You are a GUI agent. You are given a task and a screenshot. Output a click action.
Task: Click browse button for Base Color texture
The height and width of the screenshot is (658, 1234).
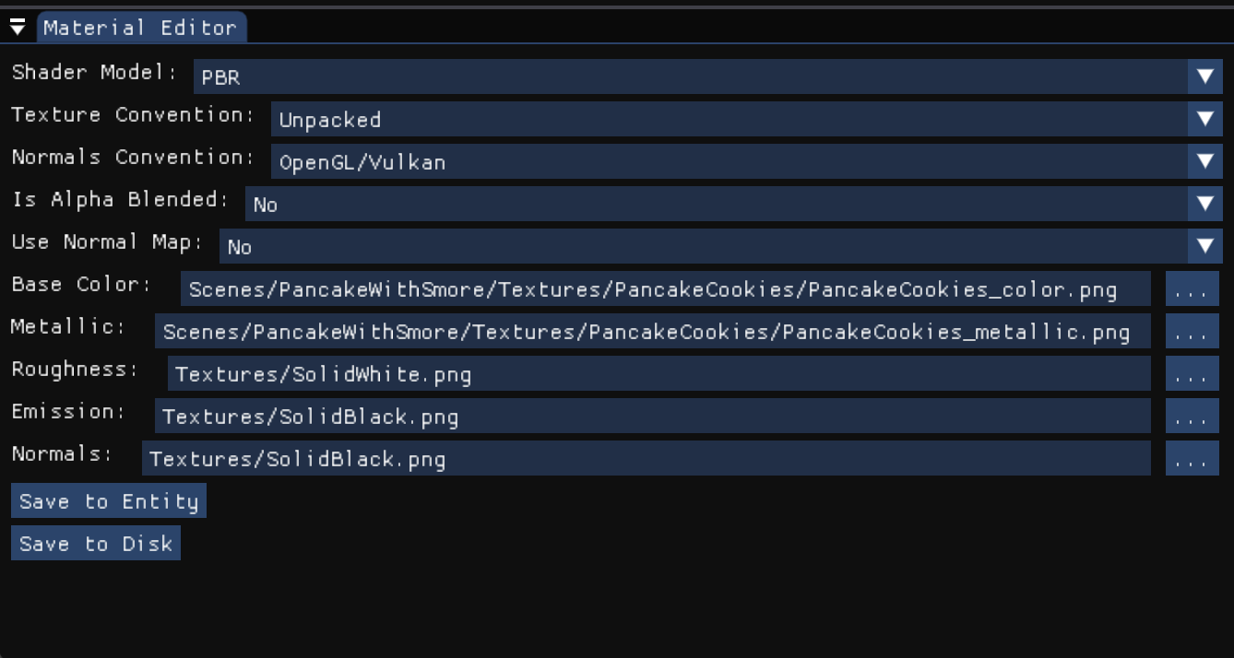pyautogui.click(x=1192, y=289)
